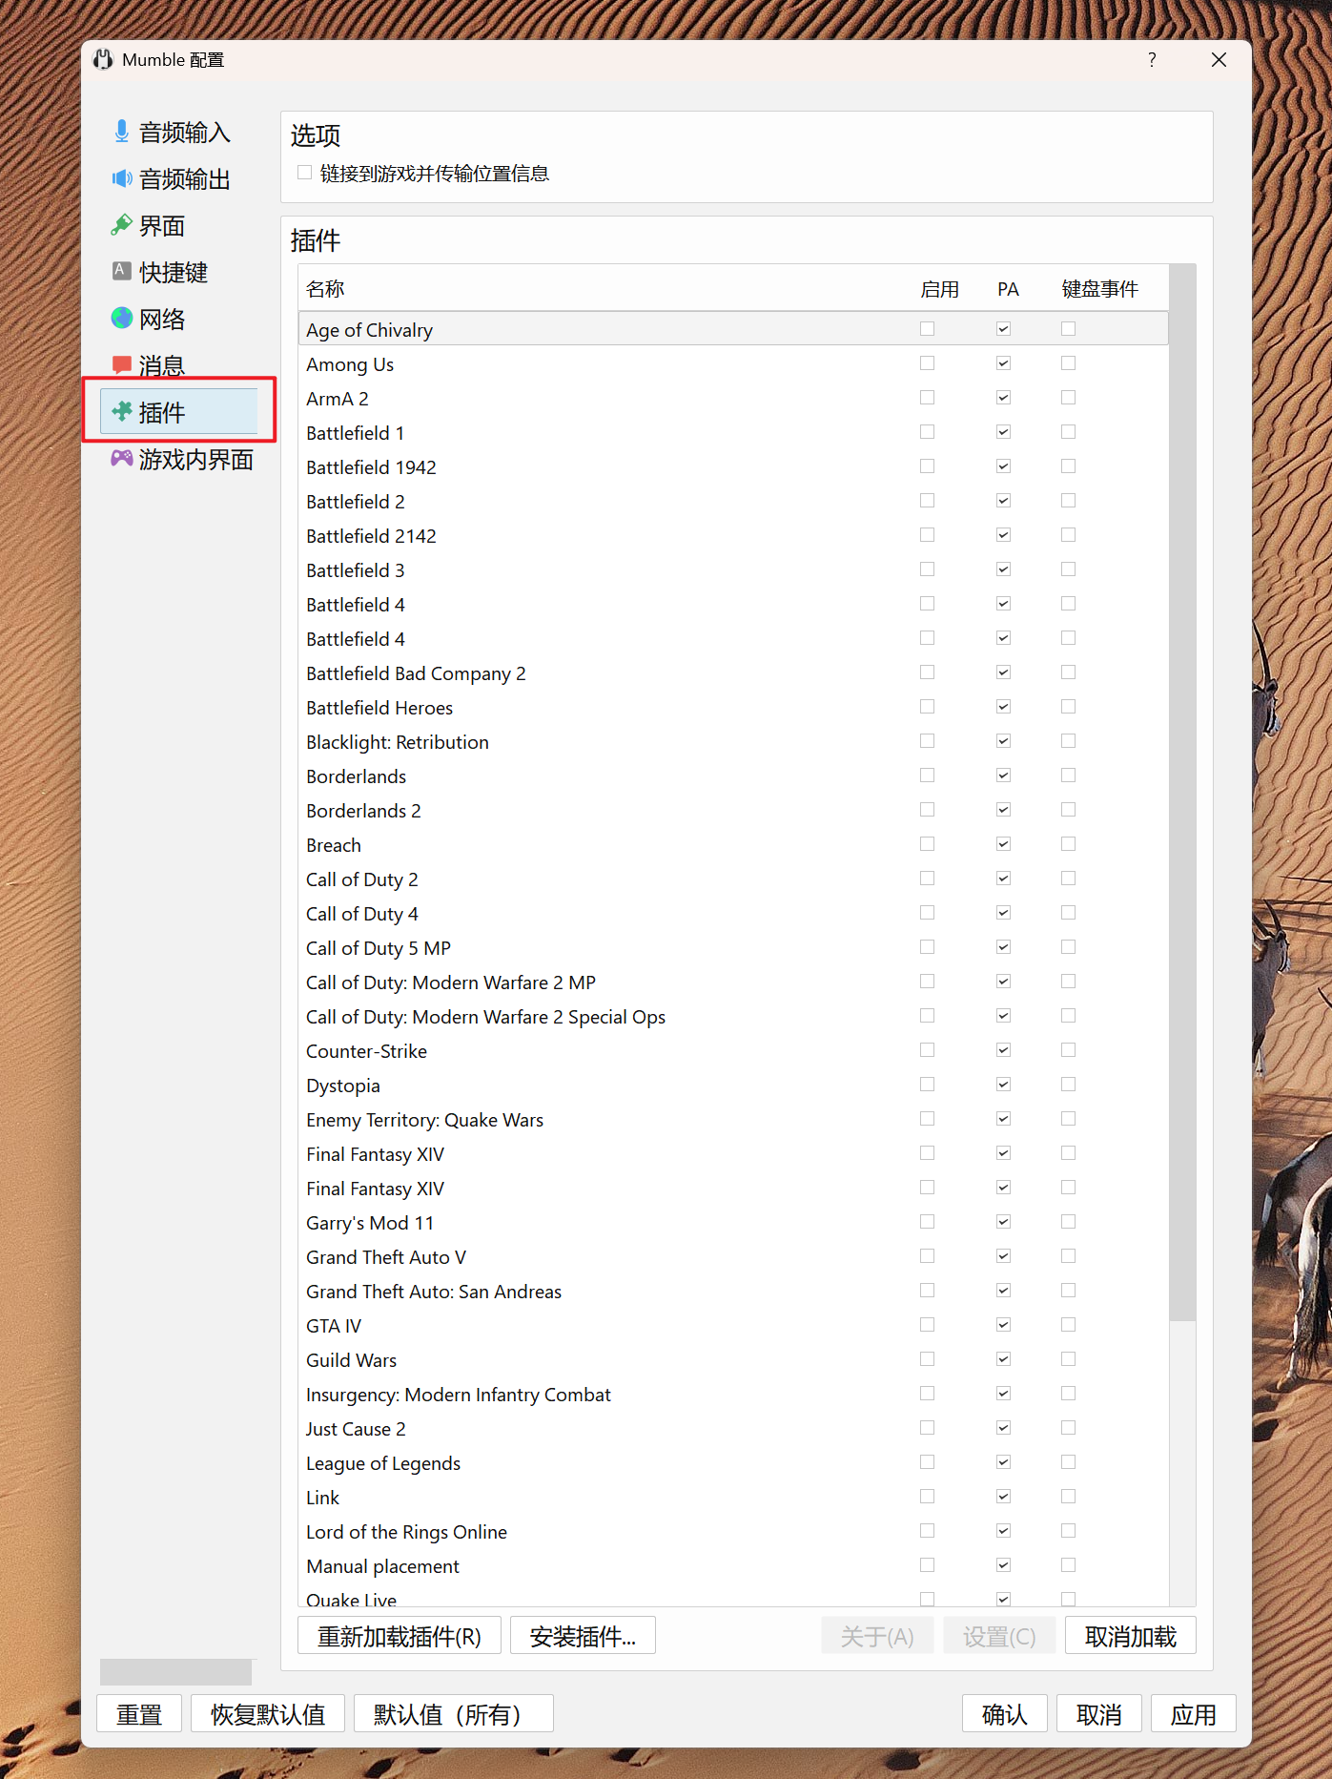1332x1779 pixels.
Task: Select the Battlefield Bad Company 2 row
Action: click(x=733, y=673)
